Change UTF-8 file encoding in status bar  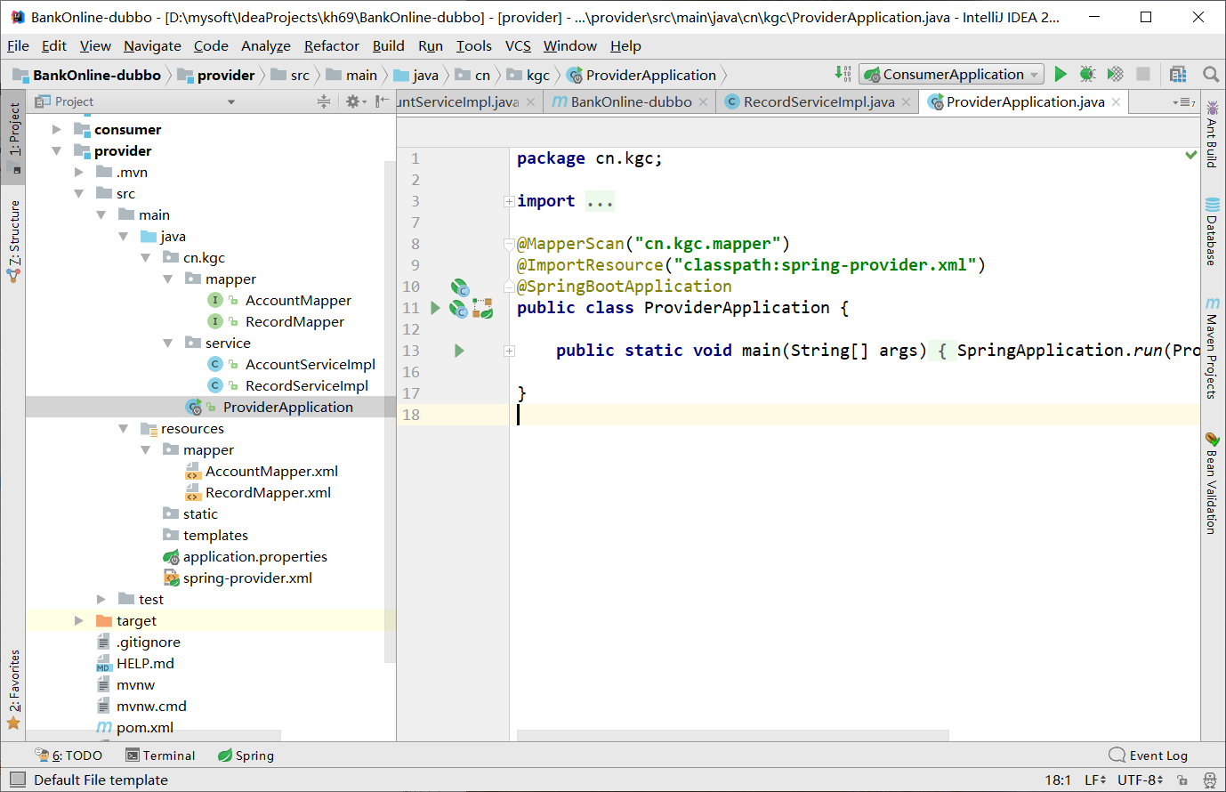[x=1141, y=780]
